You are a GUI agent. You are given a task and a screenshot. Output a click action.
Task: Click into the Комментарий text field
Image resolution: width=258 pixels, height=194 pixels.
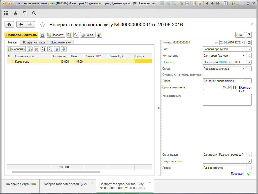pyautogui.click(x=227, y=100)
